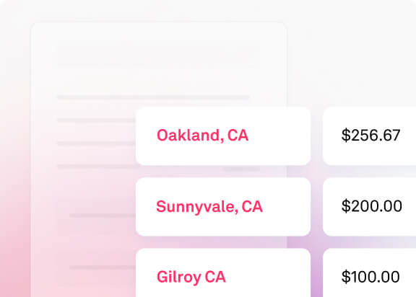416x297 pixels.
Task: Click the gap between Oakland and $256.67 cards
Action: 316,136
